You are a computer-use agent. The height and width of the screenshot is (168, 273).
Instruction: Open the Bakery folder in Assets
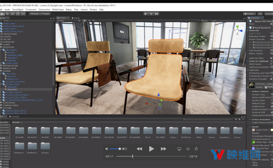pos(174,132)
